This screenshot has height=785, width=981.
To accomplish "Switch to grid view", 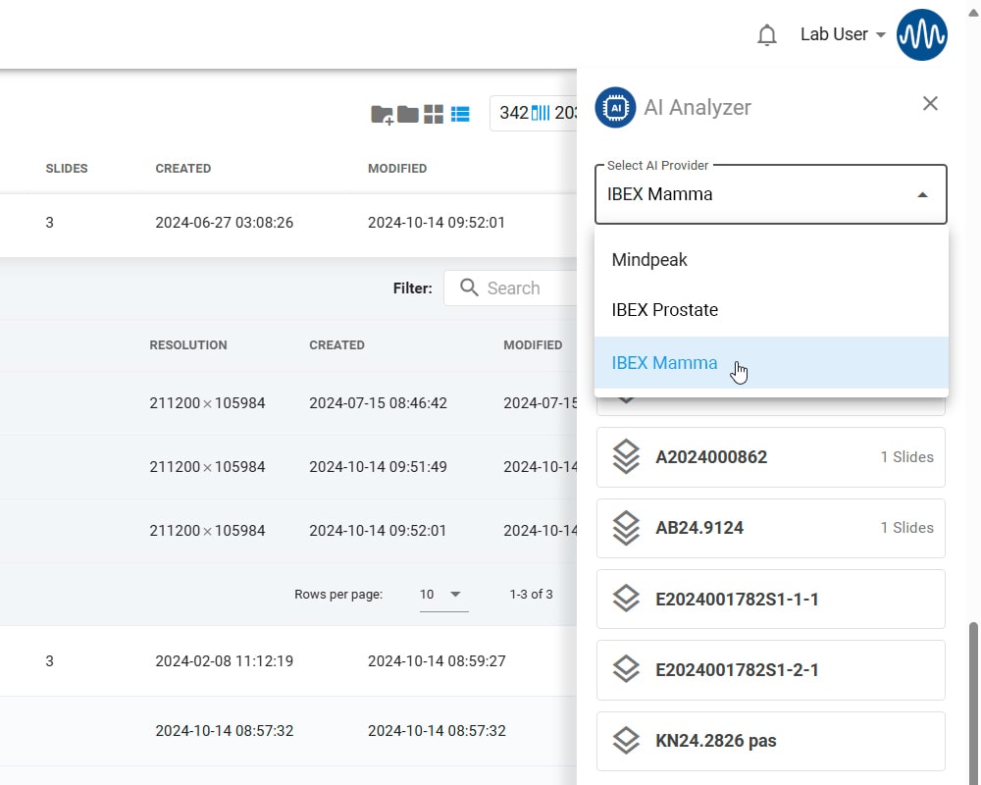I will pos(434,114).
